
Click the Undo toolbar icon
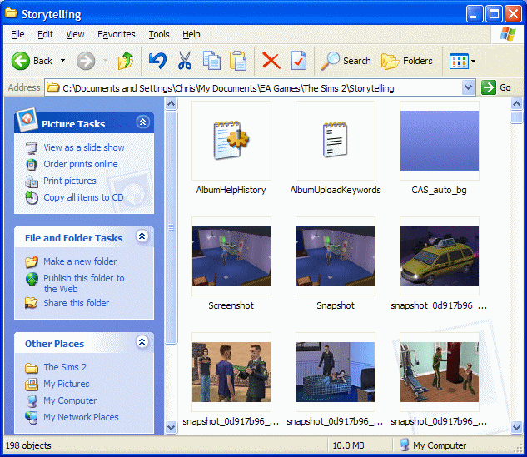point(157,61)
